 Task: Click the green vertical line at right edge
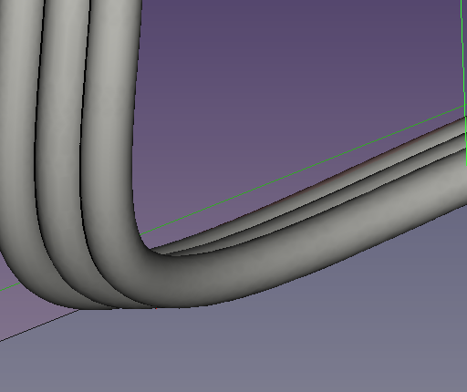coord(464,82)
